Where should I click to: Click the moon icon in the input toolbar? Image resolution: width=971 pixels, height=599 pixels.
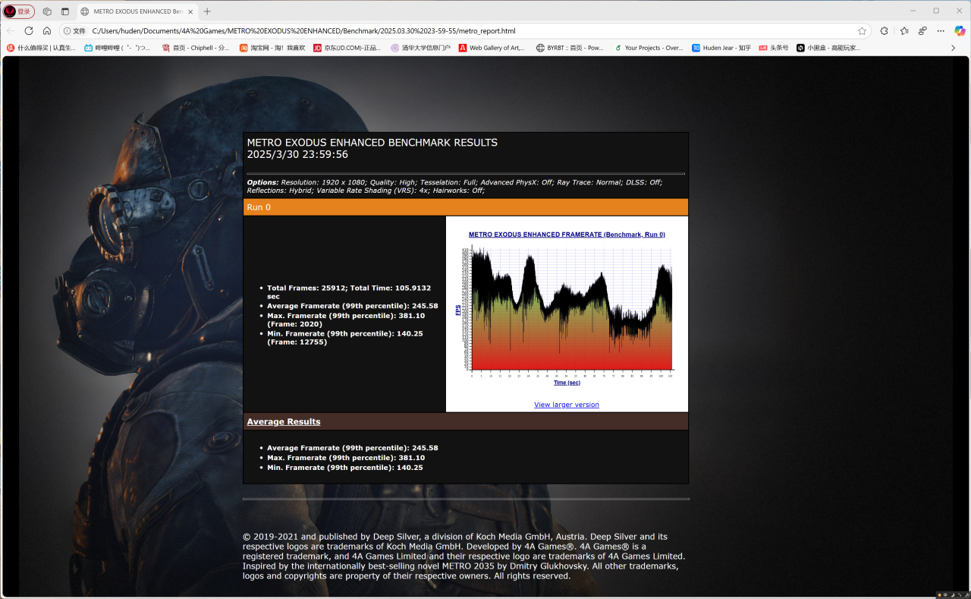(x=951, y=594)
